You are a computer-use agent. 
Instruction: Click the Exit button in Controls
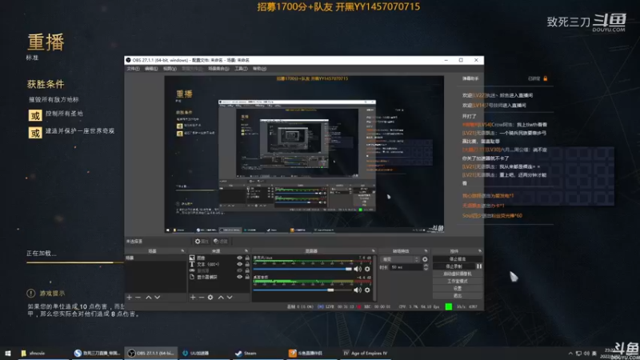457,295
